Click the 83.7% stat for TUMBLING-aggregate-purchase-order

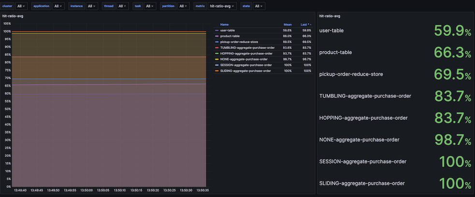453,96
